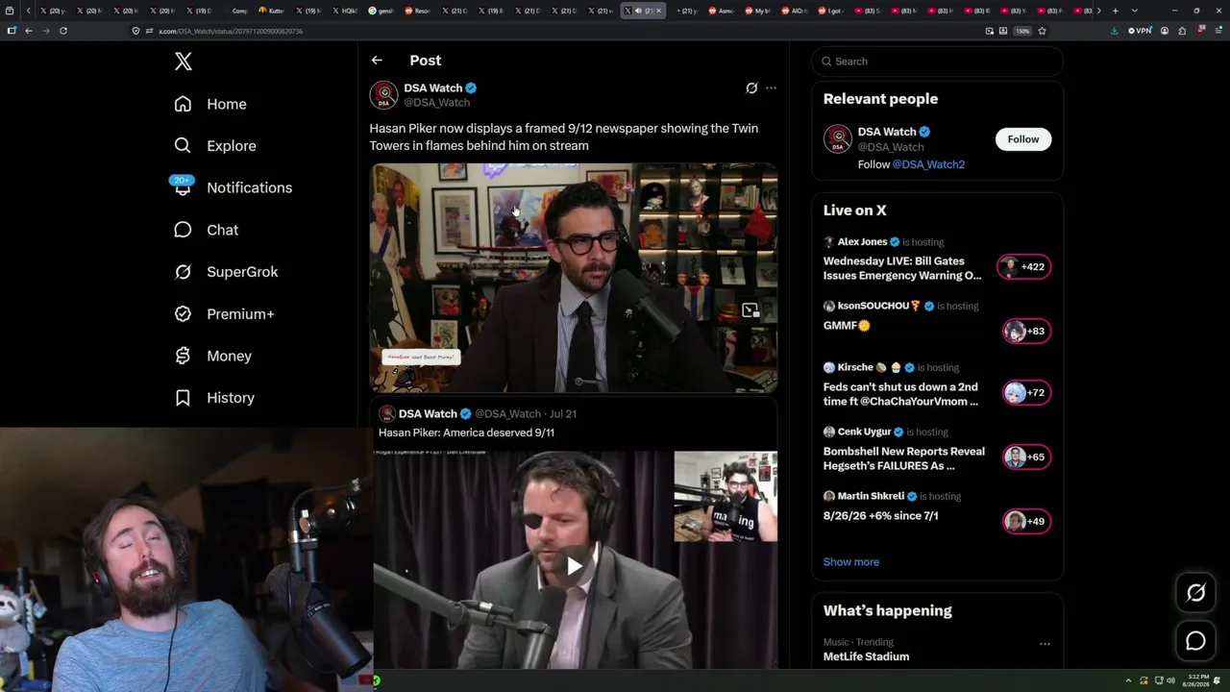
Task: Open Chat from the sidebar
Action: pyautogui.click(x=206, y=230)
